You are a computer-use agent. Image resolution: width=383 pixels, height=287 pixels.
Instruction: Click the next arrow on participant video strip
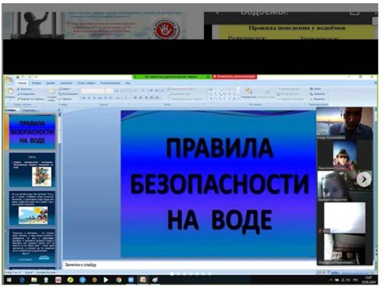(x=364, y=179)
